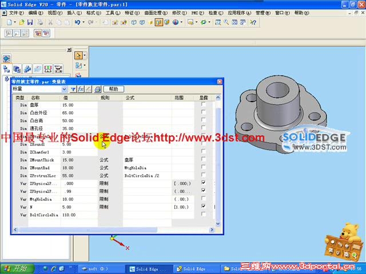Click the horizontal scrollbar right arrow in table
366x274 pixels.
pyautogui.click(x=212, y=230)
